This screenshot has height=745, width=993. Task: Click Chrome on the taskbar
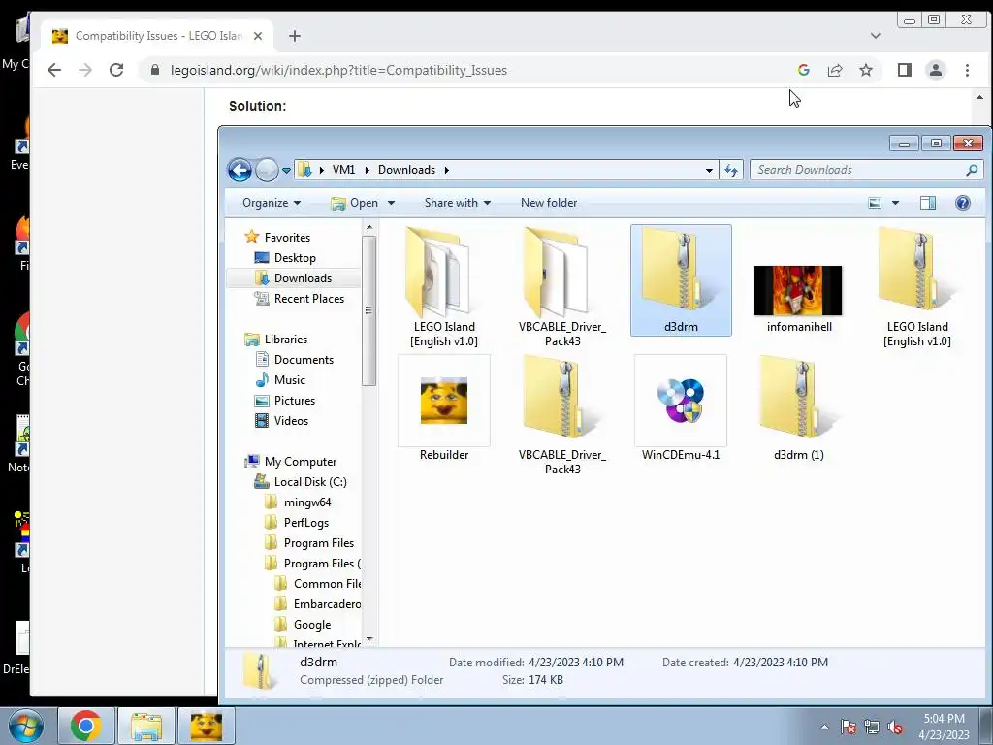coord(86,726)
